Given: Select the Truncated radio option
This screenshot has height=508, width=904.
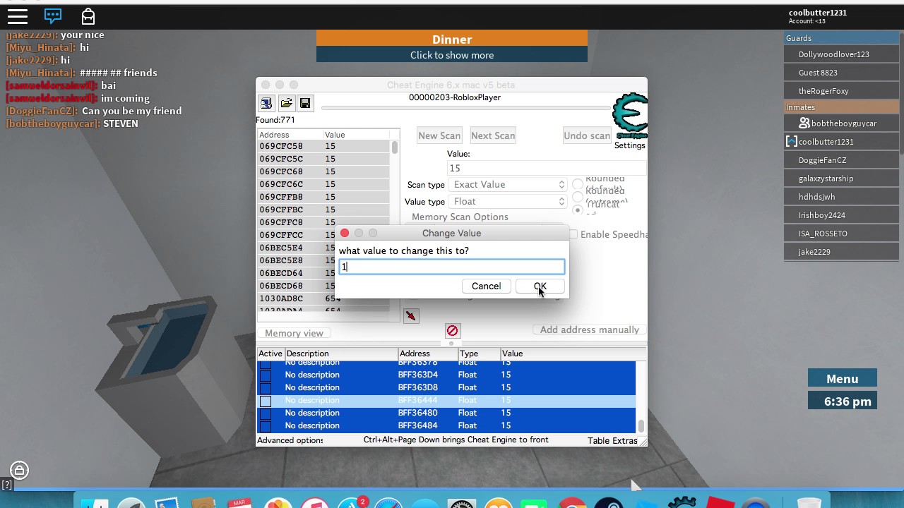Looking at the screenshot, I should pyautogui.click(x=578, y=210).
